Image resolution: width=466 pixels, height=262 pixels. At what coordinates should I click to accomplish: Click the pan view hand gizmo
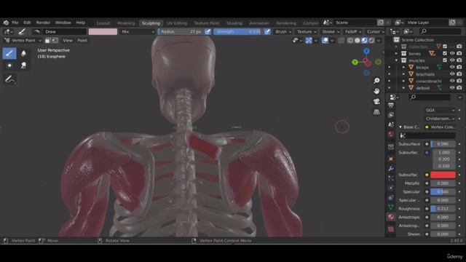376,91
